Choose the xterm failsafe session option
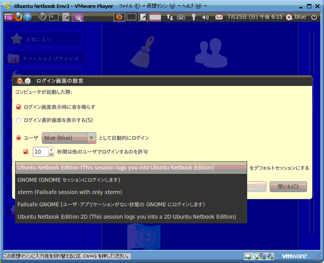 tap(131, 192)
